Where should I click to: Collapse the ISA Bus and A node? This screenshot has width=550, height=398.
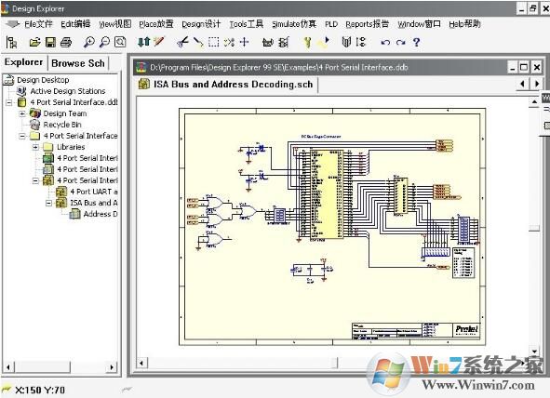click(48, 203)
